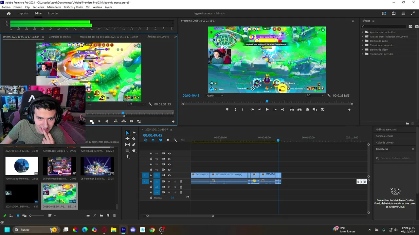Delete selected project item with trash icon

(114, 216)
